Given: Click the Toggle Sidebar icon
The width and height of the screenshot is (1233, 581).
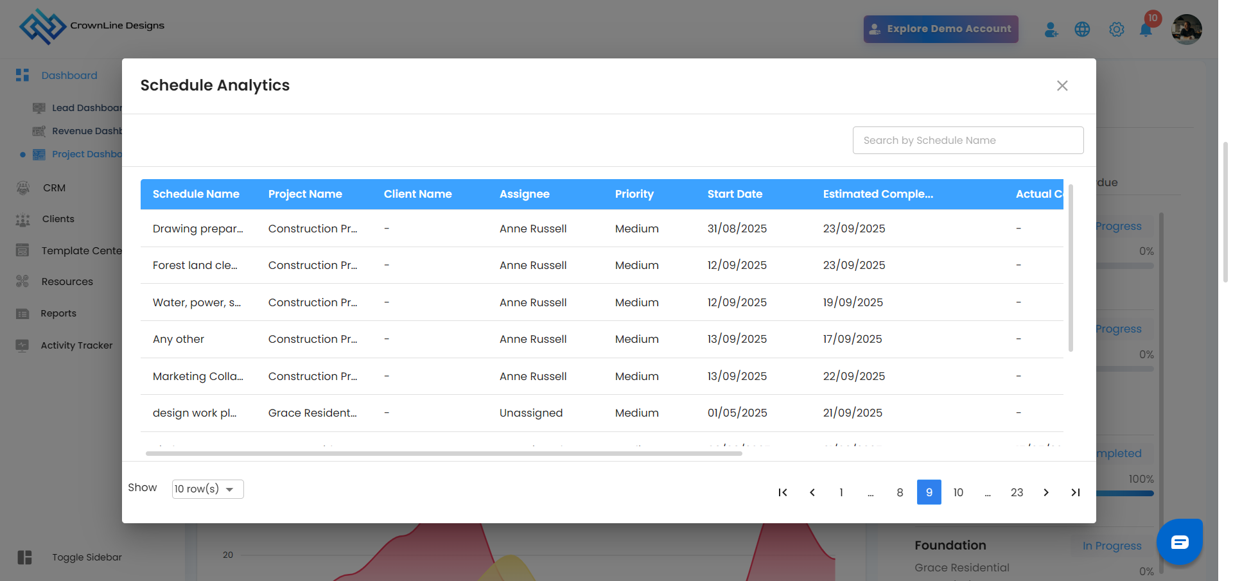Looking at the screenshot, I should pyautogui.click(x=25, y=557).
